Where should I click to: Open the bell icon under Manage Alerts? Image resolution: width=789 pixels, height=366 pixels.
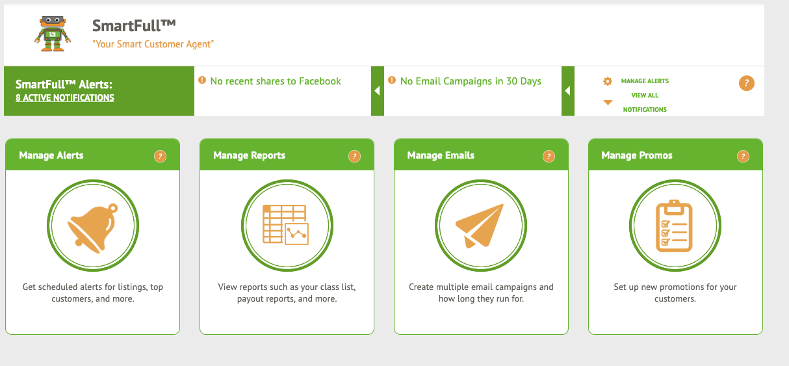[x=92, y=224]
